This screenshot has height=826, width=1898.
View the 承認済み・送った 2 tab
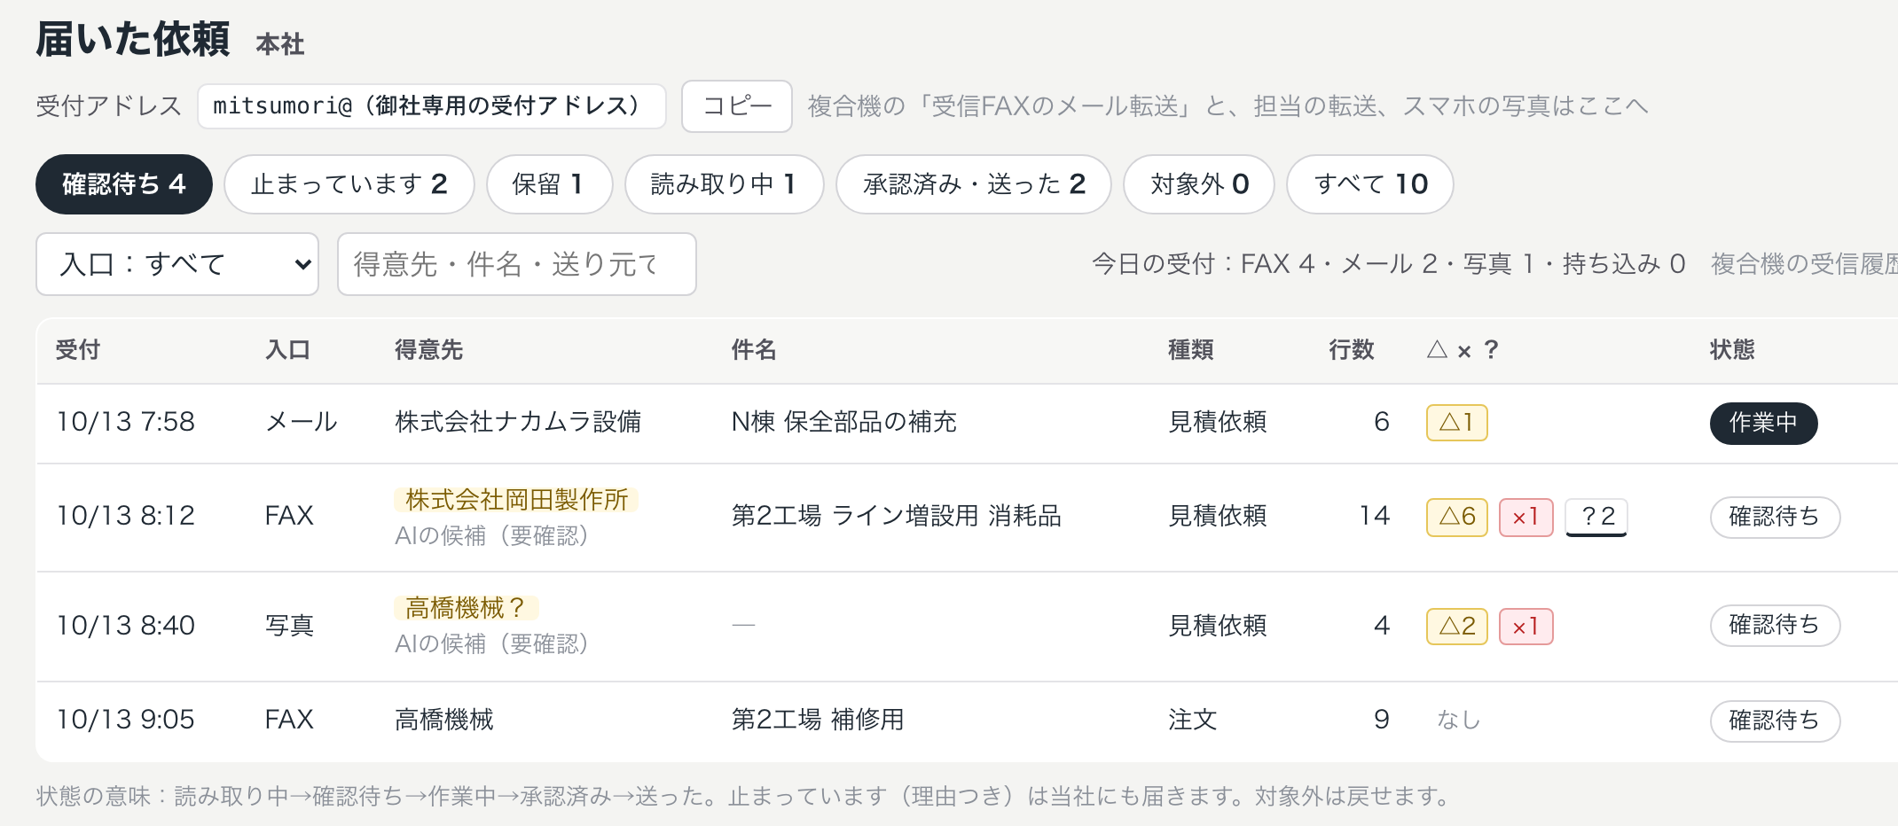click(974, 184)
